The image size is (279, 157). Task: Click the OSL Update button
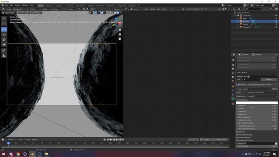click(x=269, y=79)
